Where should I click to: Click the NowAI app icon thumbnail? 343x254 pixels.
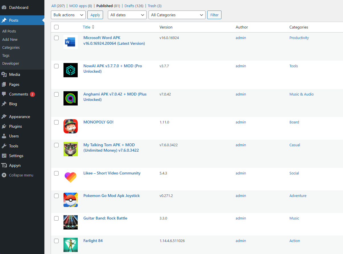click(71, 70)
